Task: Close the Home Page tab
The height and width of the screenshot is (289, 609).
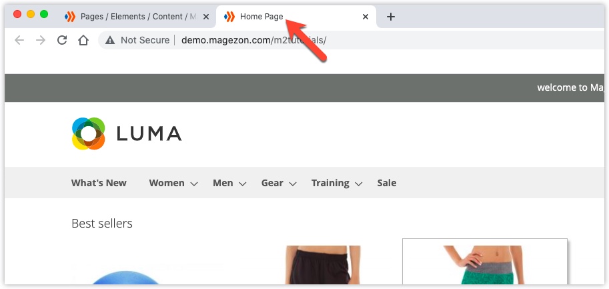Action: point(365,17)
